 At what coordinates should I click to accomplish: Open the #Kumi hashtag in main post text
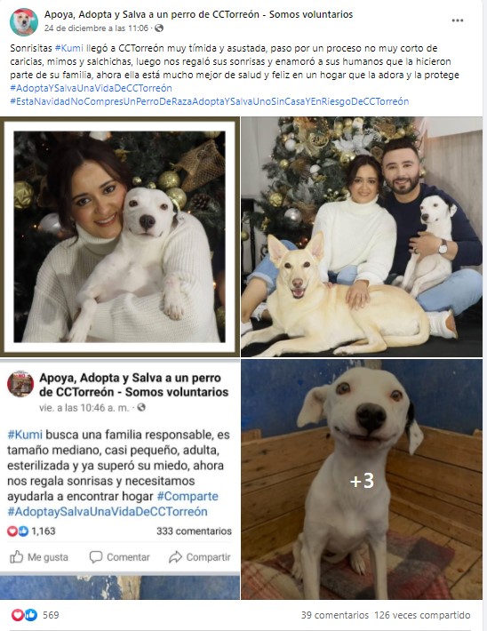tap(68, 48)
